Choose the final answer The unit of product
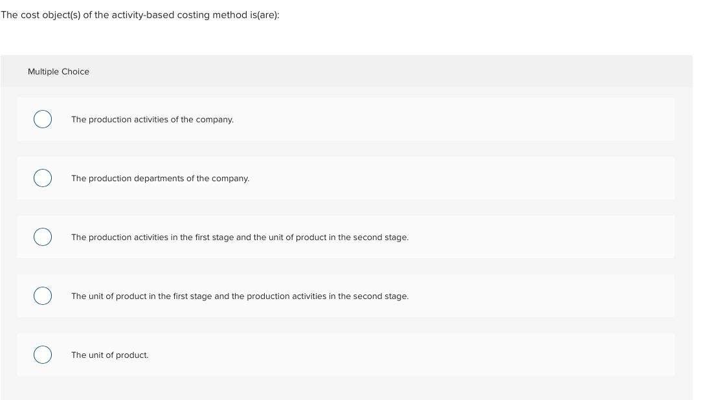 coord(109,355)
